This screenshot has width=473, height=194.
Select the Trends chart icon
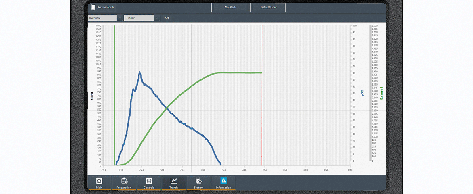coord(174,181)
